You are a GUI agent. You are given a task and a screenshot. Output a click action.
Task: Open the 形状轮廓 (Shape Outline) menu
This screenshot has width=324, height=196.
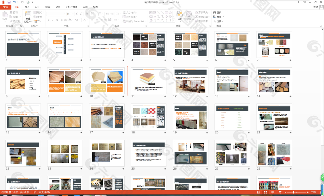click(202, 17)
